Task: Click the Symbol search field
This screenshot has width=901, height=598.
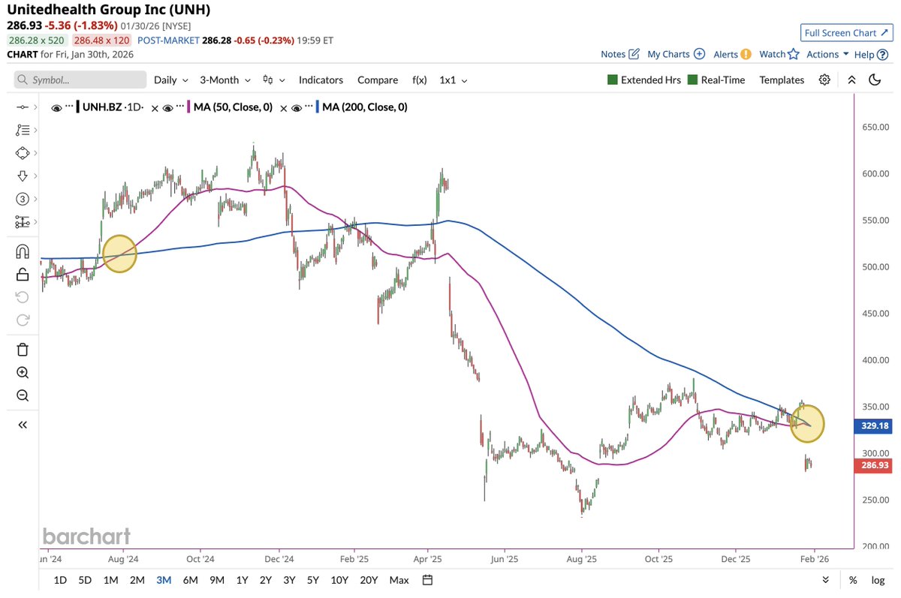Action: coord(80,80)
